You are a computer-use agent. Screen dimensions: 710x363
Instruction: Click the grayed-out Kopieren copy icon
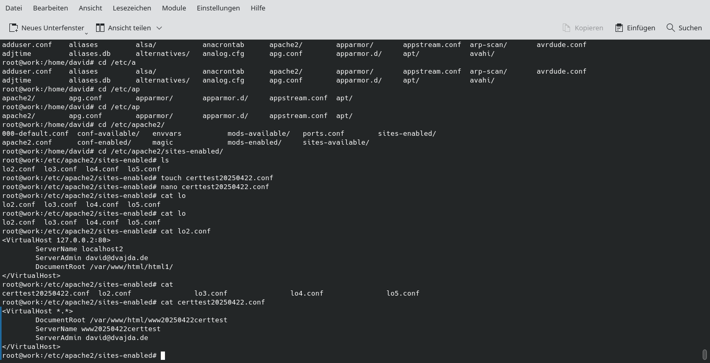[566, 27]
